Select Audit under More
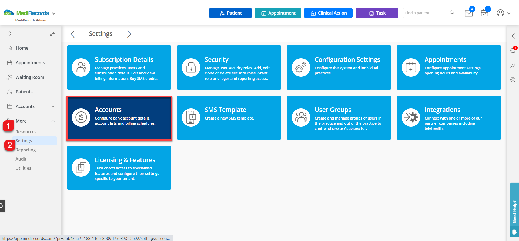Screen dimensions: 519x241 [21, 159]
